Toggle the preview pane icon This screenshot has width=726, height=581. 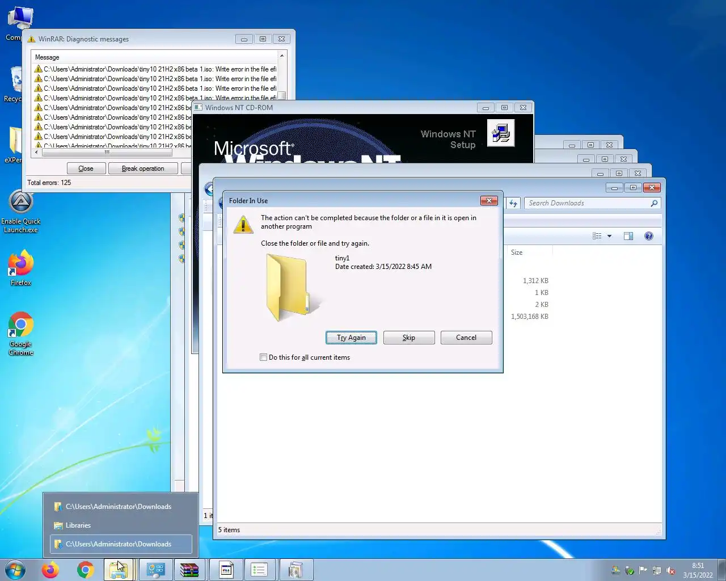pyautogui.click(x=628, y=236)
